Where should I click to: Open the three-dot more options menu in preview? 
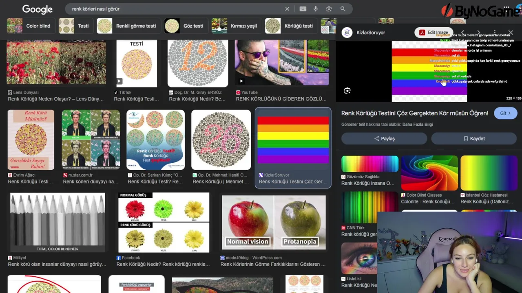[495, 33]
